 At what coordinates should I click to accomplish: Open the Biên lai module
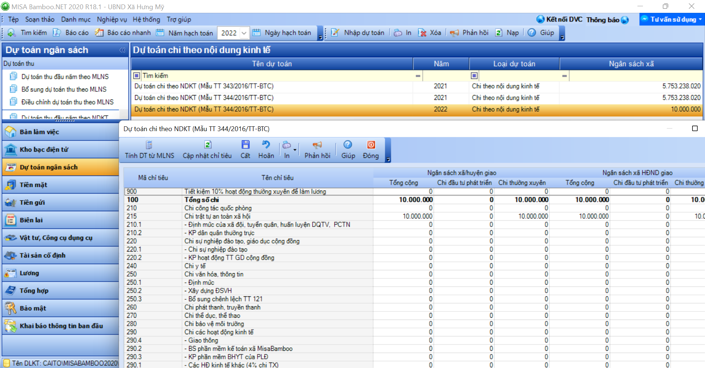click(x=60, y=220)
